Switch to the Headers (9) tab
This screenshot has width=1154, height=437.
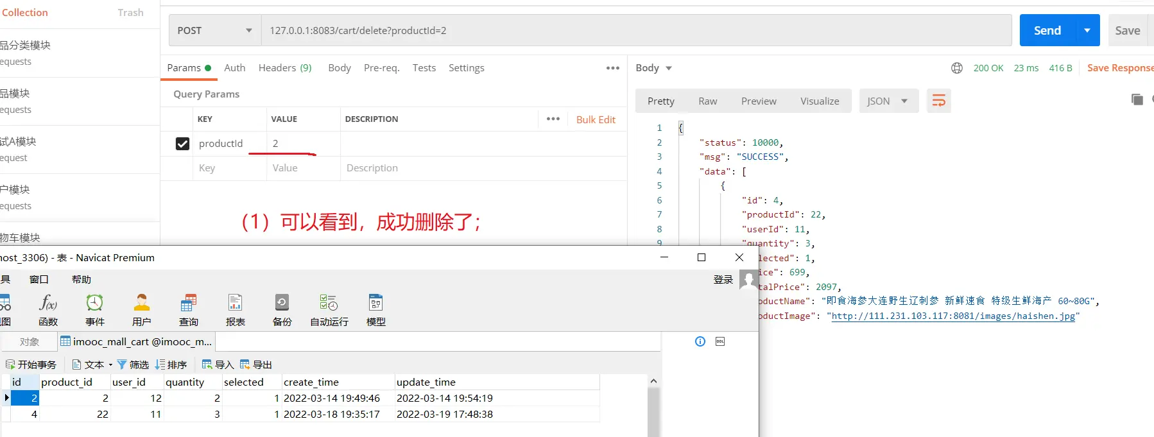click(285, 68)
